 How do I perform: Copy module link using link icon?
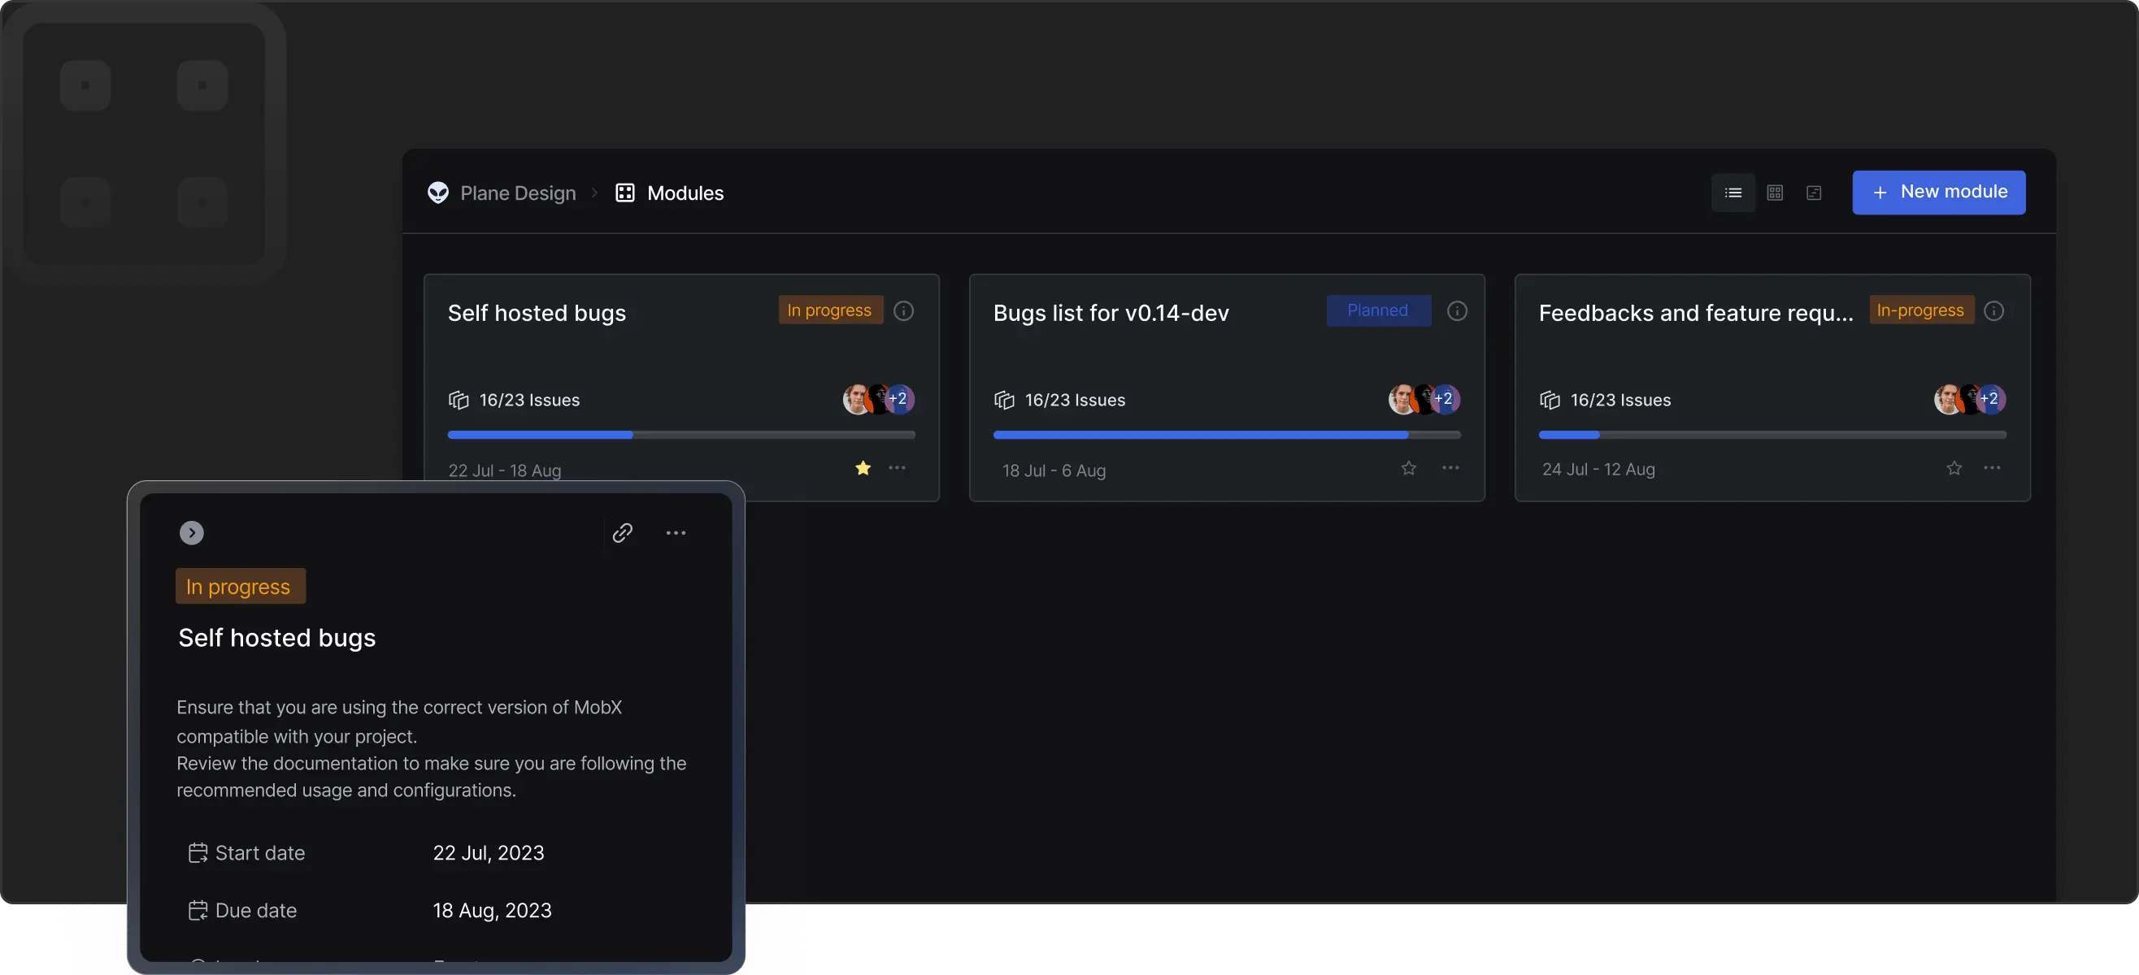pos(623,533)
